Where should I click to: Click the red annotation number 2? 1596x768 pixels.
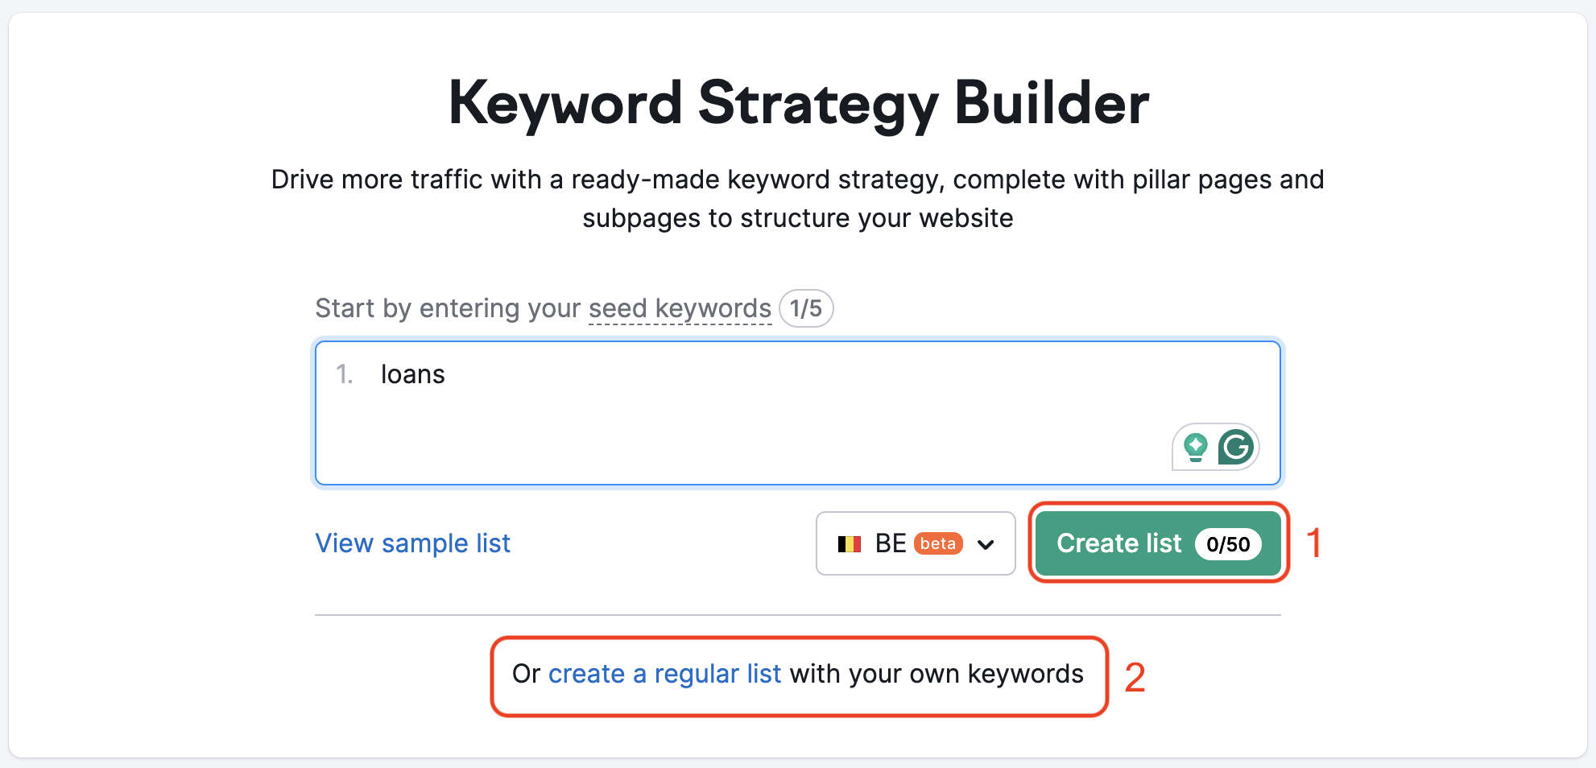click(x=1135, y=678)
